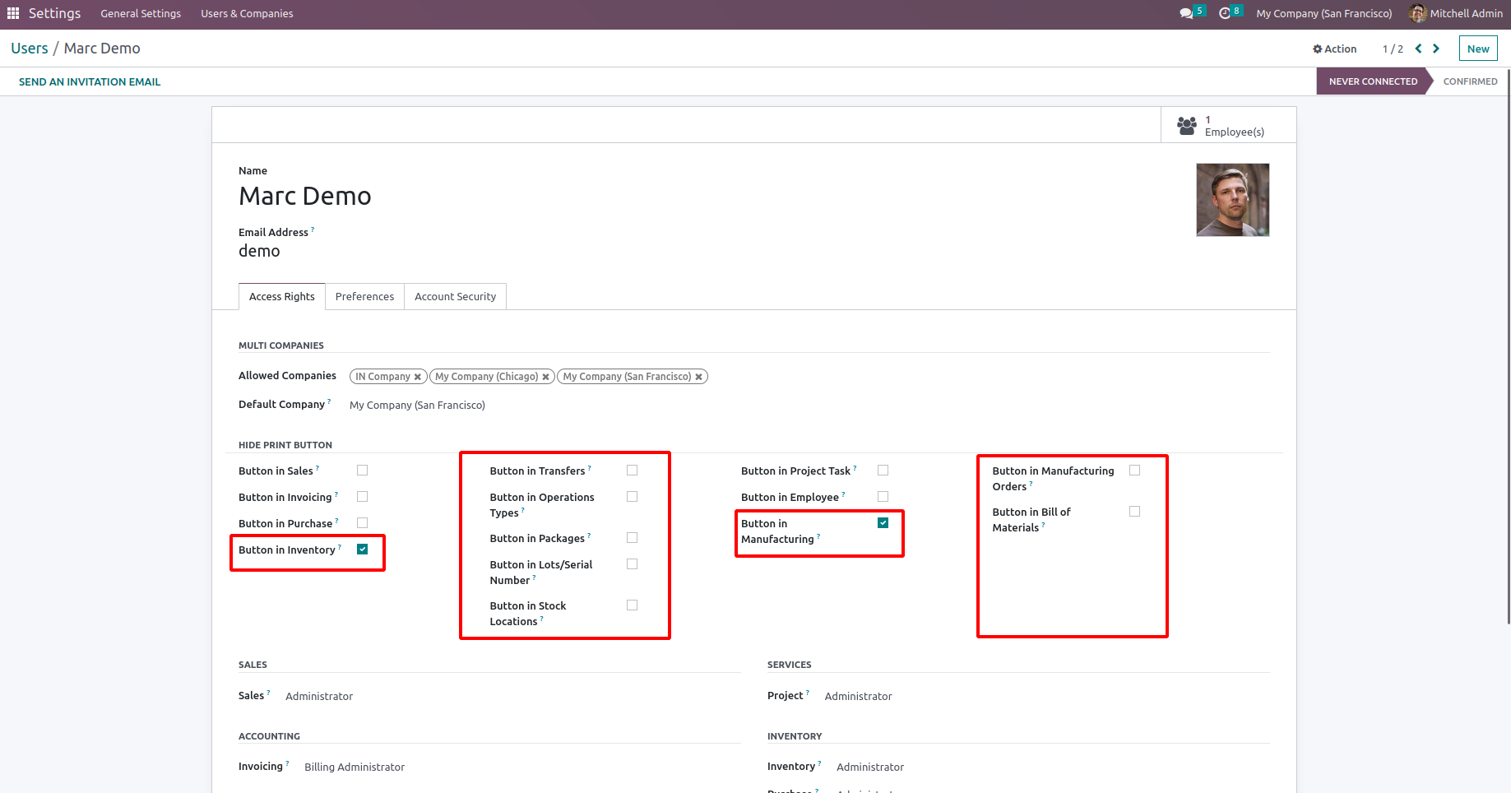Open Project access level dropdown

click(858, 696)
